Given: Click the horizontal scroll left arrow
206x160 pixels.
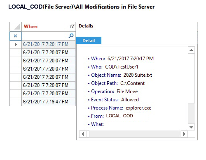Looking at the screenshot, I should [83, 134].
